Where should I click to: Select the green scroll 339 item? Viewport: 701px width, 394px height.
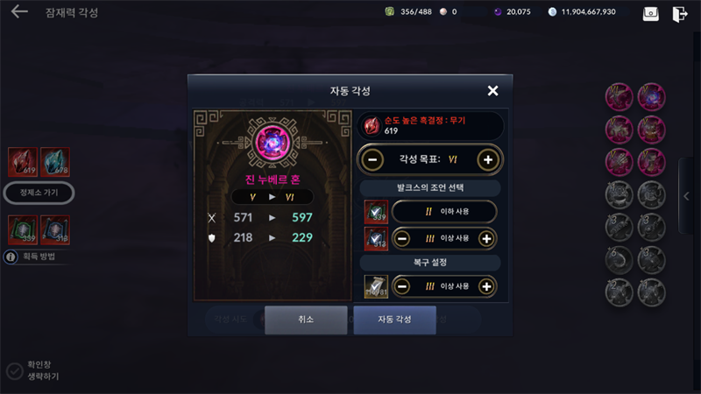click(x=23, y=229)
